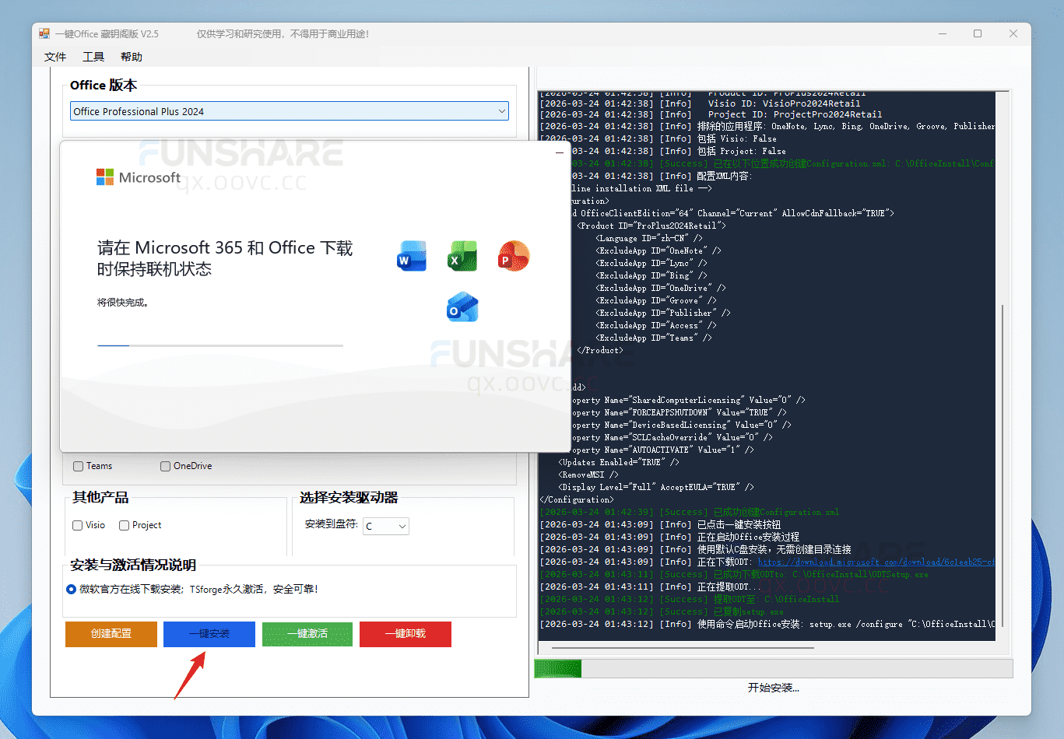The width and height of the screenshot is (1064, 739).
Task: Click the Excel app icon
Action: 462,256
